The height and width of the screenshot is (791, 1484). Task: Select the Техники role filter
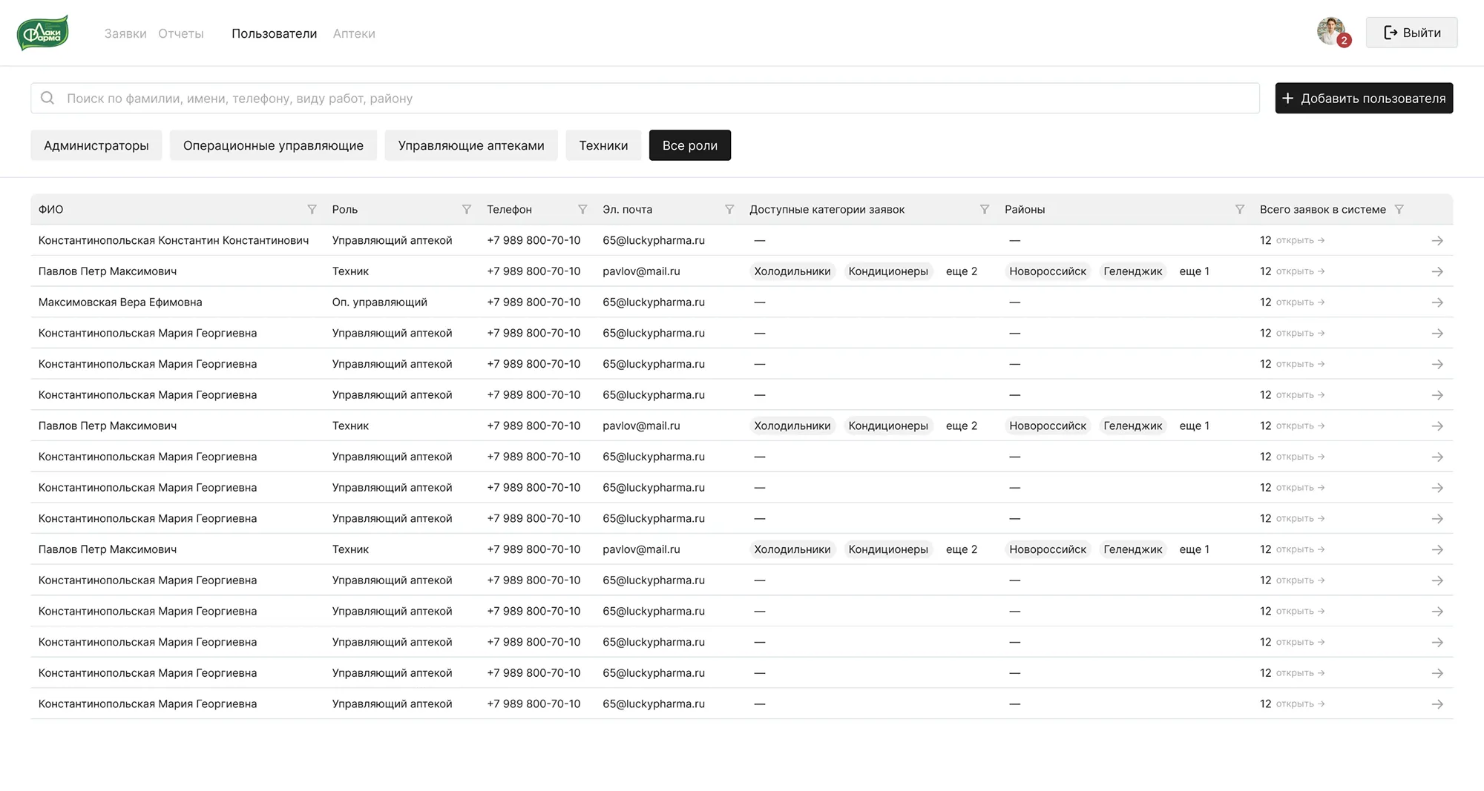[x=603, y=145]
